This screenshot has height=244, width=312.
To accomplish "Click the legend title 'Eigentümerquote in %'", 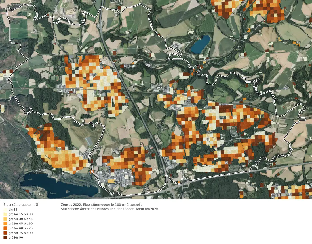I will (21, 204).
